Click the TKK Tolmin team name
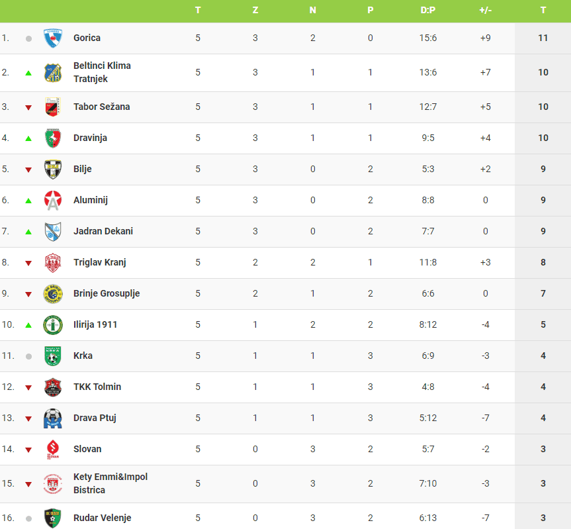This screenshot has height=529, width=571. (97, 387)
